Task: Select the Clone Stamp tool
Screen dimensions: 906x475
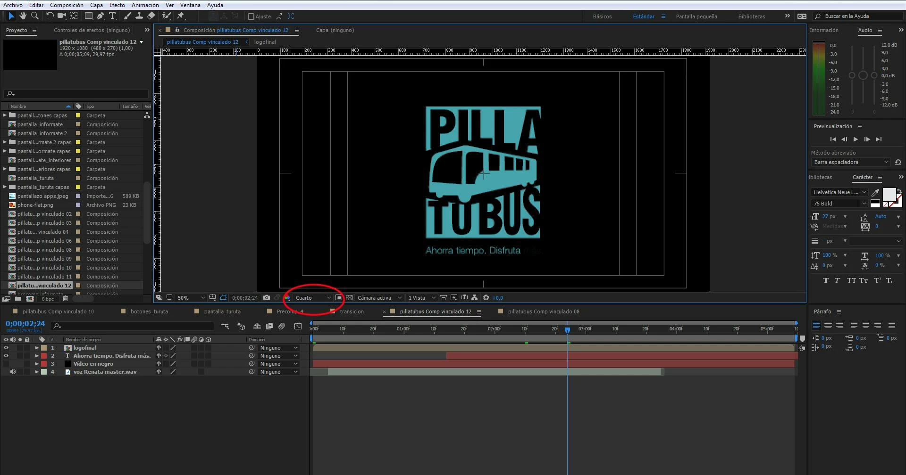Action: point(139,16)
